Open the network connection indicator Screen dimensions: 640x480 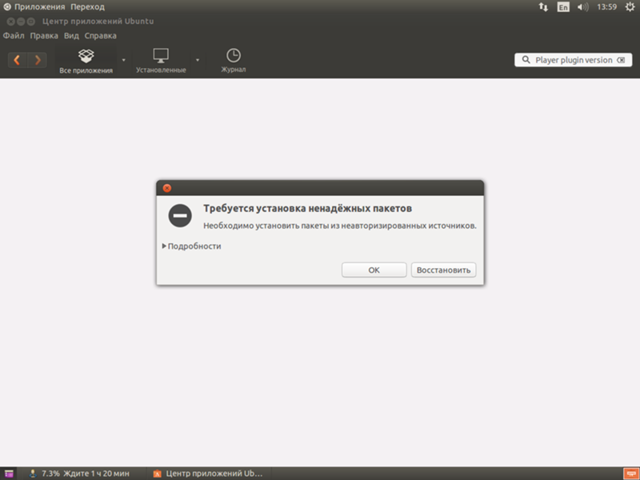coord(543,7)
